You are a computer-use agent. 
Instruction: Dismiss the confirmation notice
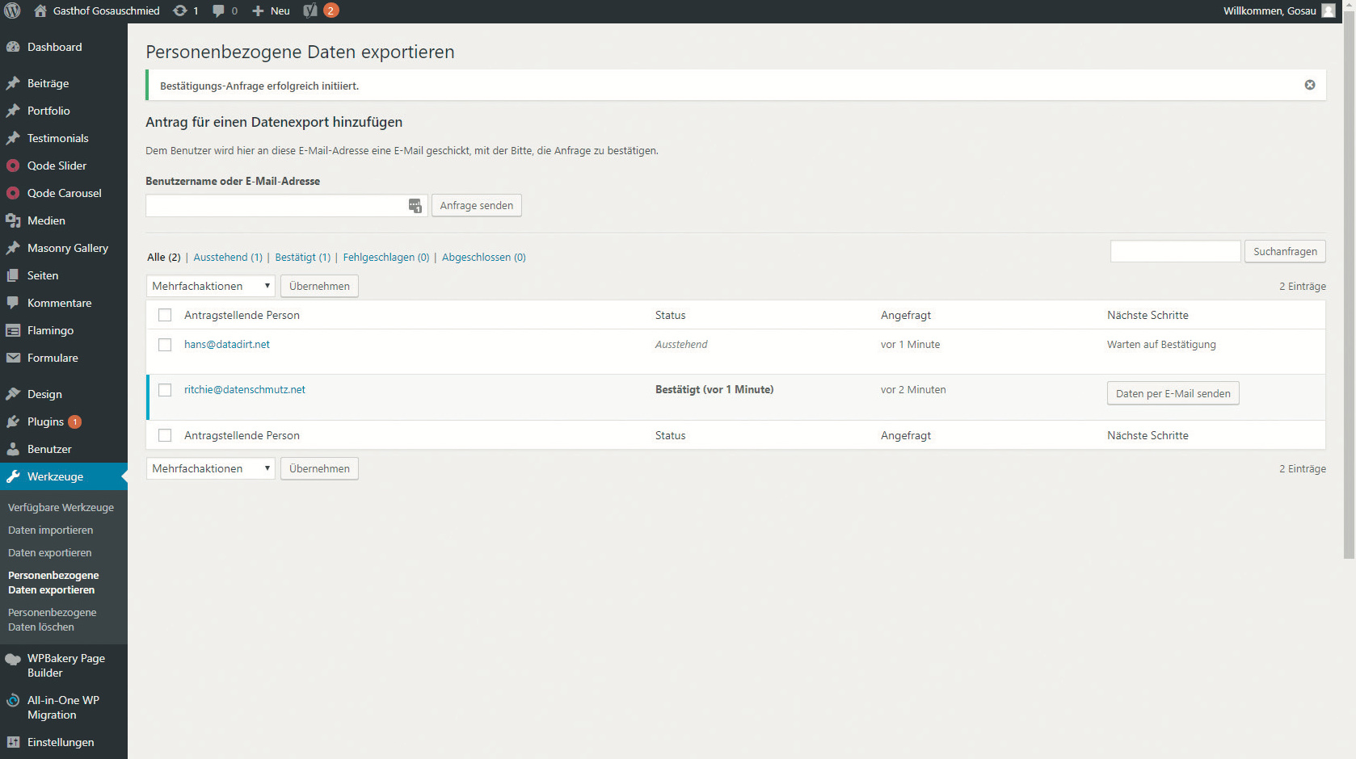tap(1310, 85)
